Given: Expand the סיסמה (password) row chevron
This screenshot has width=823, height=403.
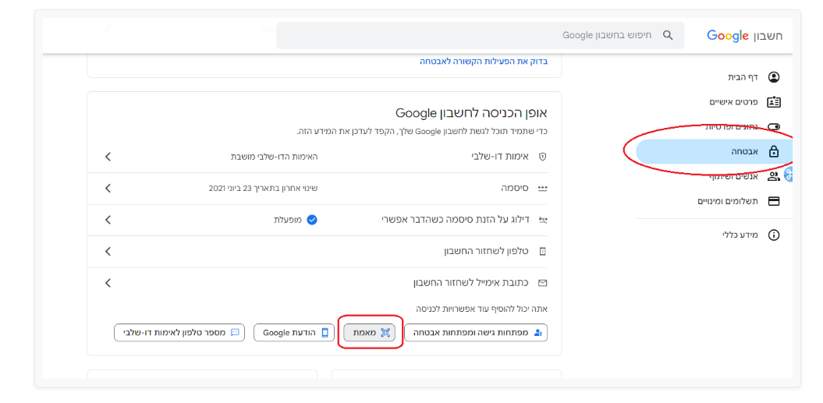Looking at the screenshot, I should (108, 188).
